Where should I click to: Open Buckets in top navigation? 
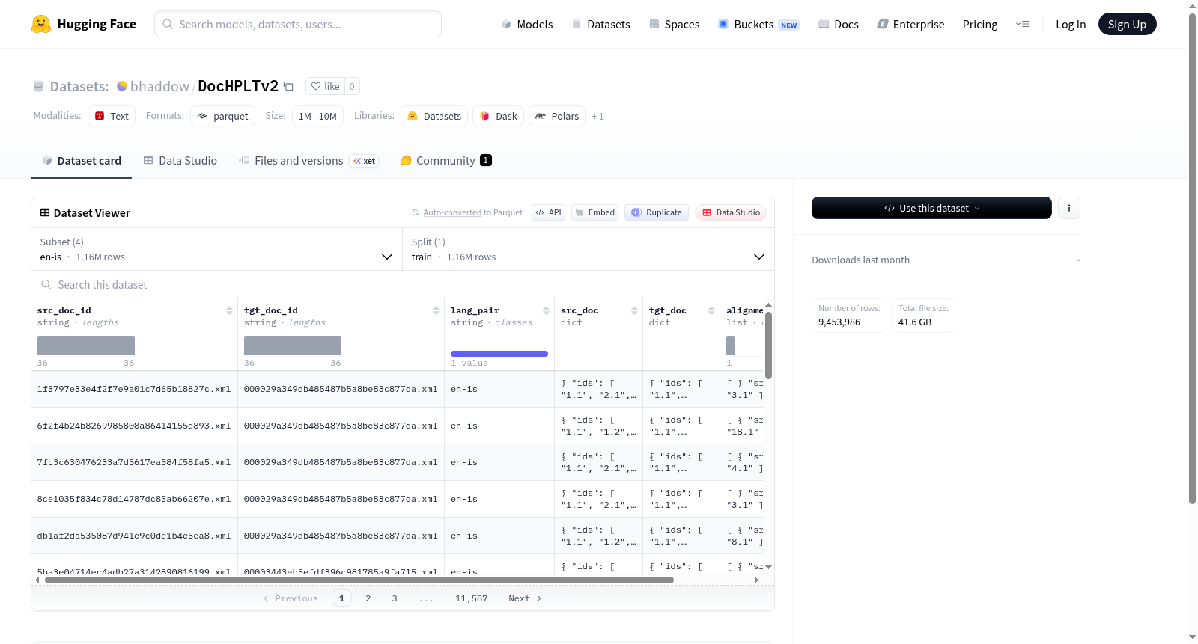(758, 24)
